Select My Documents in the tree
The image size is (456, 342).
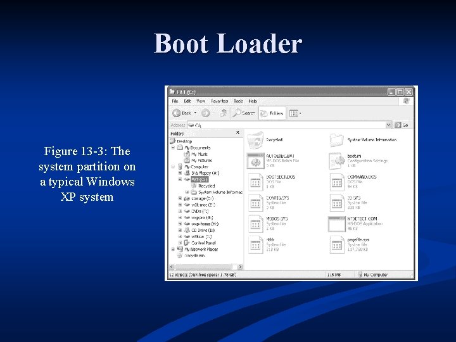click(197, 148)
